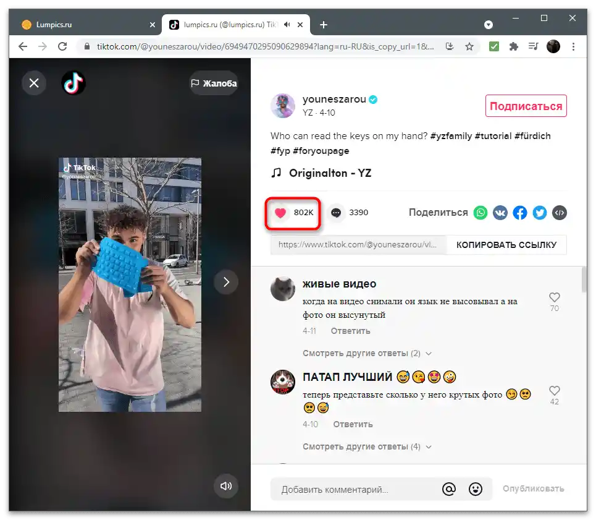Select the video link URL field
The height and width of the screenshot is (520, 596).
358,245
